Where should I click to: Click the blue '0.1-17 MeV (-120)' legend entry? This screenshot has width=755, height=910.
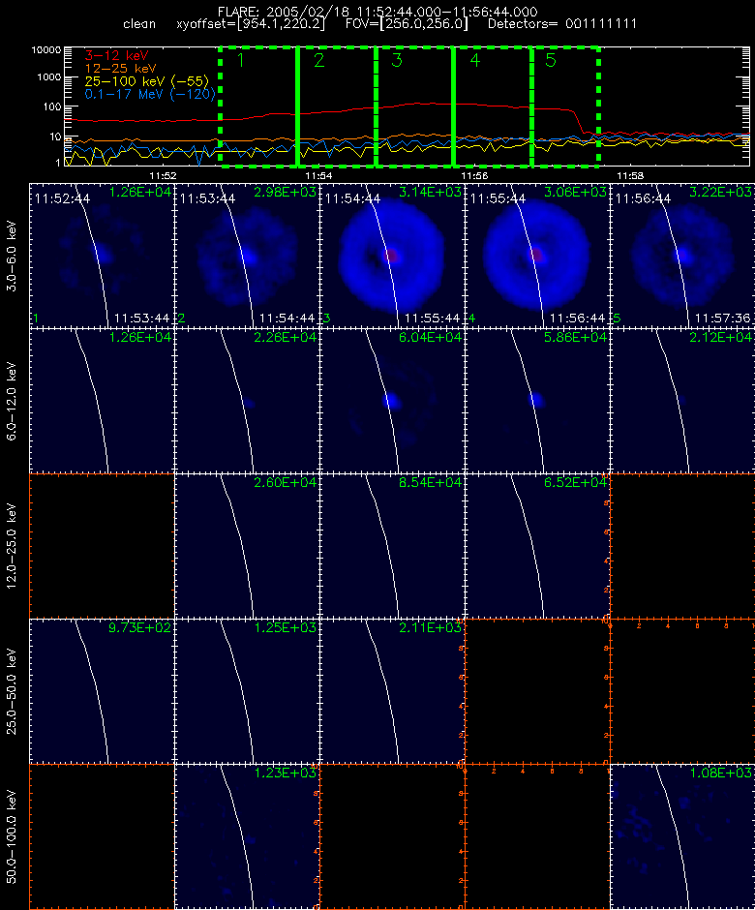click(150, 94)
